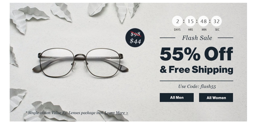The image size is (257, 124).
Task: Click the HRS label under the timer
Action: point(190,30)
